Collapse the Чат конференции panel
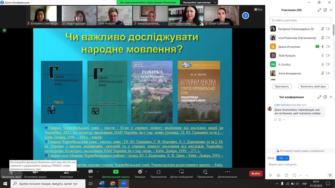 [x=319, y=97]
